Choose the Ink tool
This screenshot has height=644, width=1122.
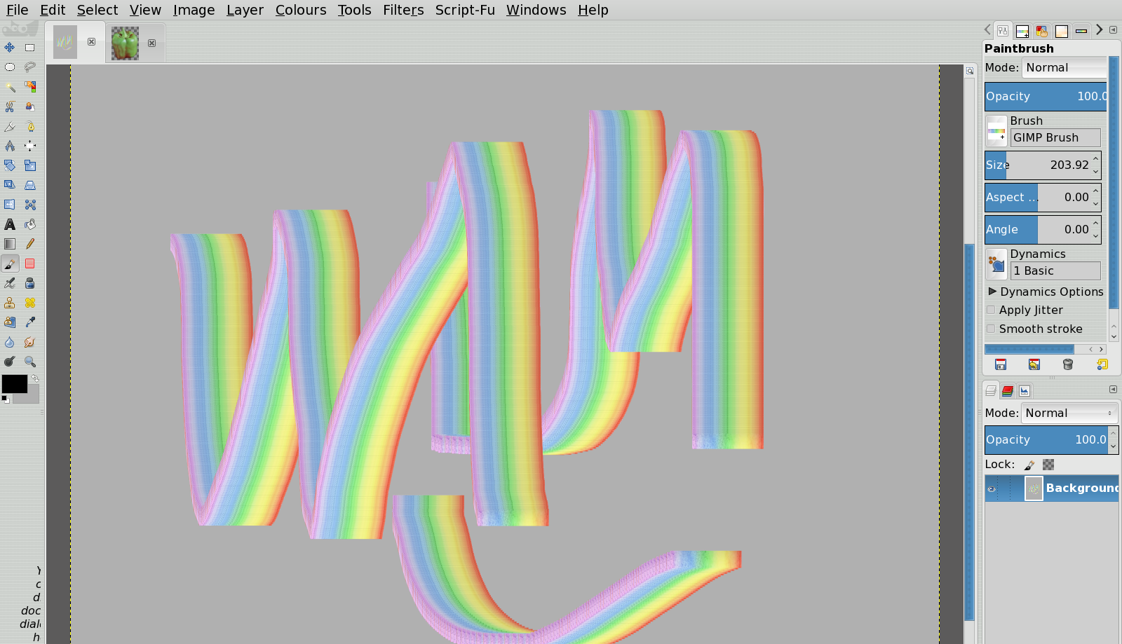29,283
